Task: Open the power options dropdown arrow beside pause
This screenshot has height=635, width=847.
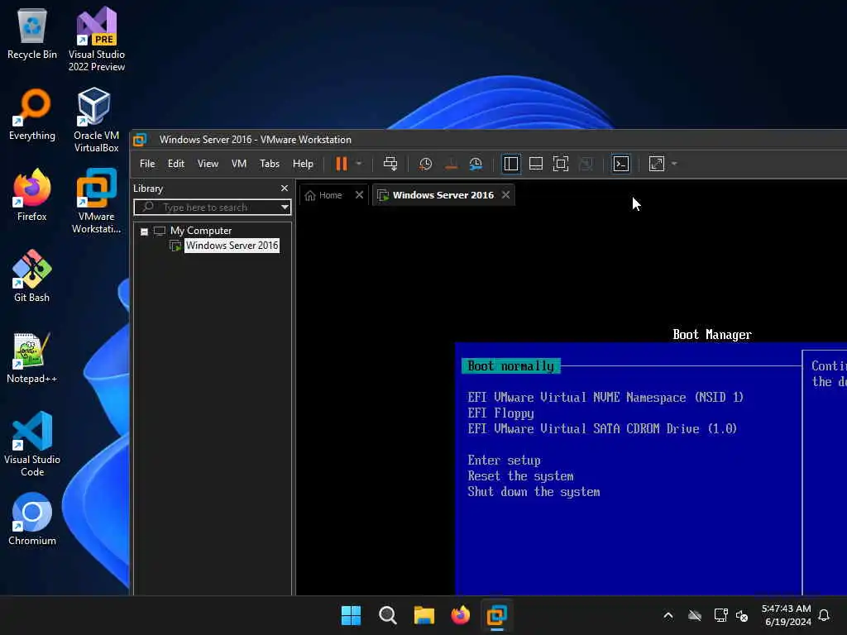Action: click(x=359, y=164)
